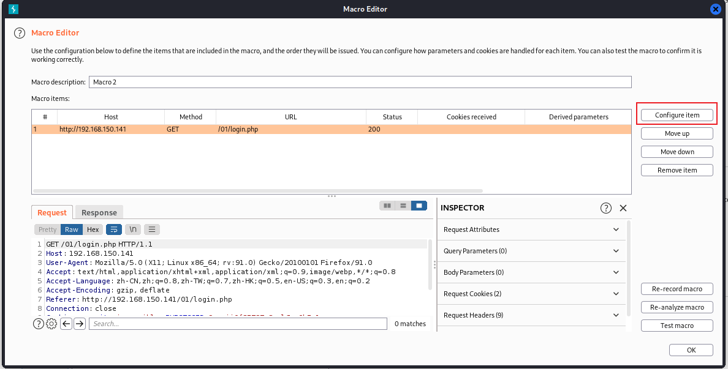Switch request view to Hex

click(93, 229)
